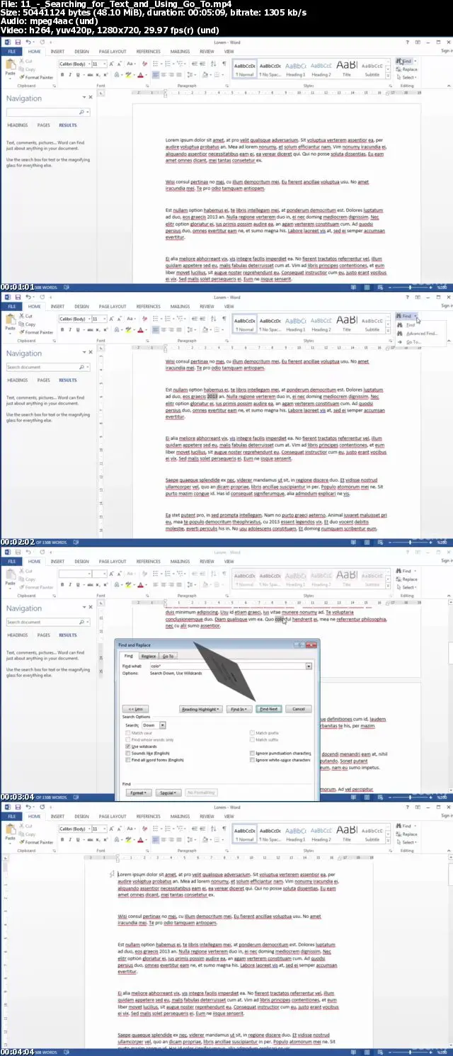453x1056 pixels.
Task: Select the RESULTS tab in the 00:03:04 navigation pane
Action: [68, 635]
